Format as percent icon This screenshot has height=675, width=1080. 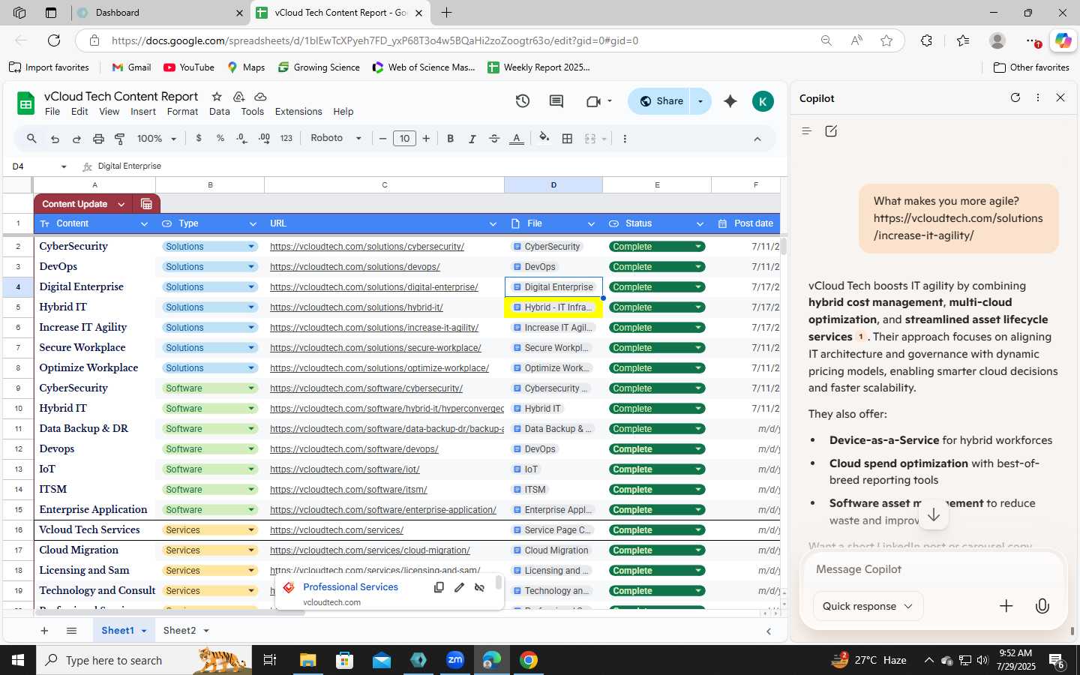pyautogui.click(x=220, y=138)
